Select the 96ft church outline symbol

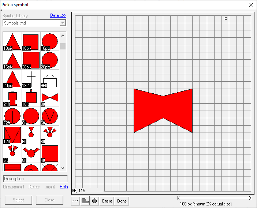tap(50, 79)
